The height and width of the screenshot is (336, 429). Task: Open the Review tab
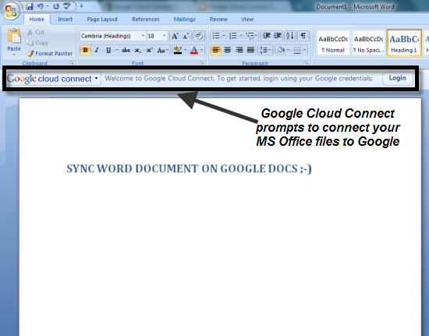[x=218, y=19]
